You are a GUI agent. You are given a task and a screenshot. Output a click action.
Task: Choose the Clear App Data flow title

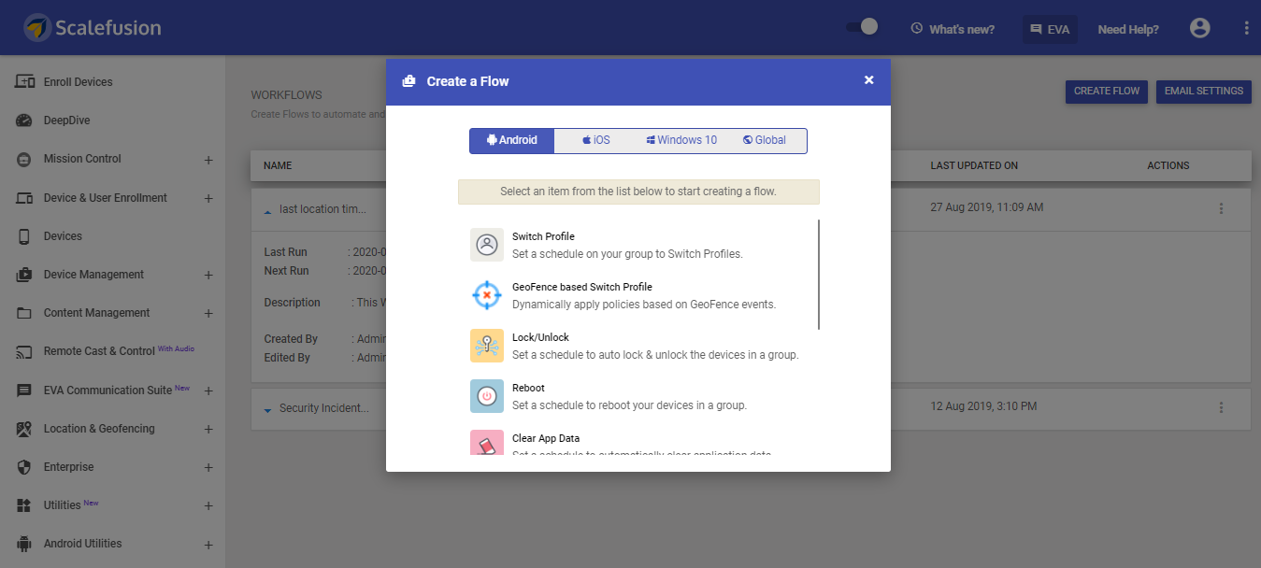[546, 438]
